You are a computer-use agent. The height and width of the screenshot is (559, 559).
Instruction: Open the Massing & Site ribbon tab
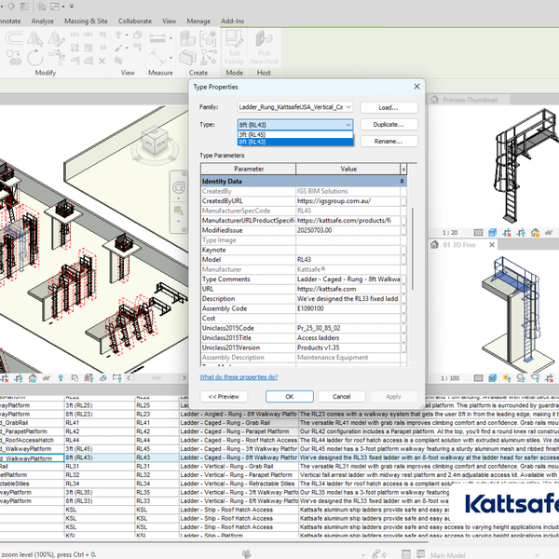86,21
